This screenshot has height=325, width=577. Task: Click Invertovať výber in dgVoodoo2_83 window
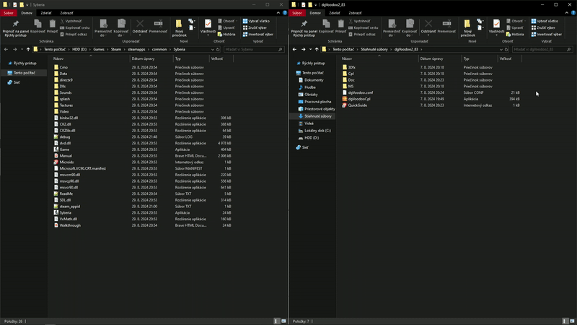click(x=547, y=34)
